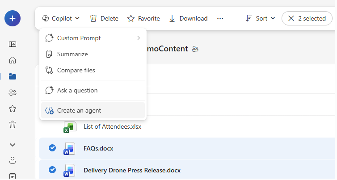Open List of Attendees.xlsx file

coord(112,126)
